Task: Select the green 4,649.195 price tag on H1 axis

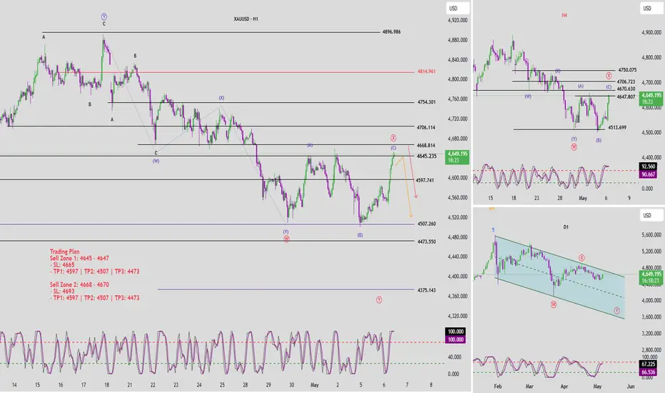Action: point(457,156)
